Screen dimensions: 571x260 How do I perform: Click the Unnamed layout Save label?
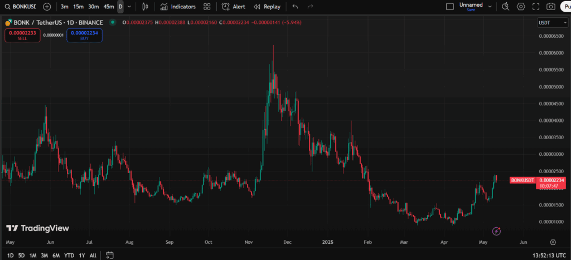[471, 10]
